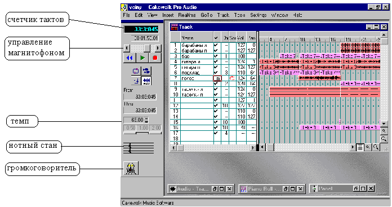Toggle the status checkmark of track 17
The image size is (392, 207).
click(216, 133)
